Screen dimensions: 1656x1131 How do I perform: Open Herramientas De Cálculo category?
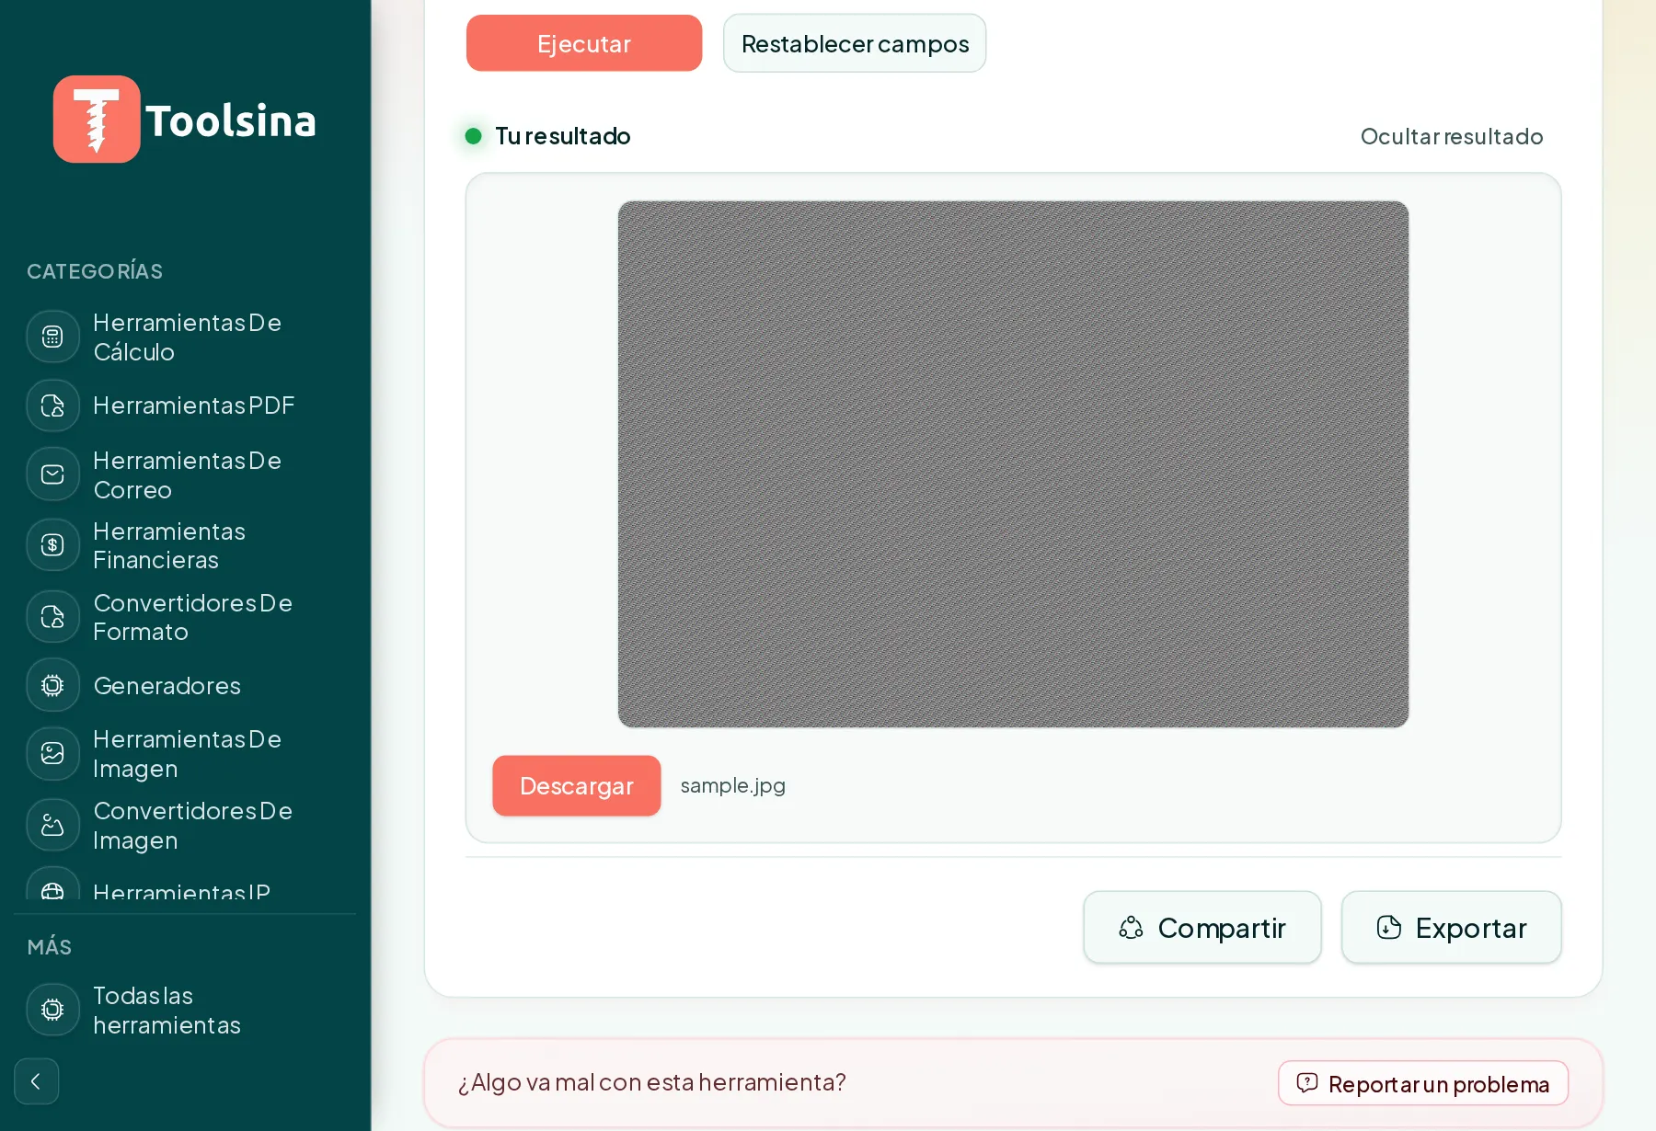(187, 337)
